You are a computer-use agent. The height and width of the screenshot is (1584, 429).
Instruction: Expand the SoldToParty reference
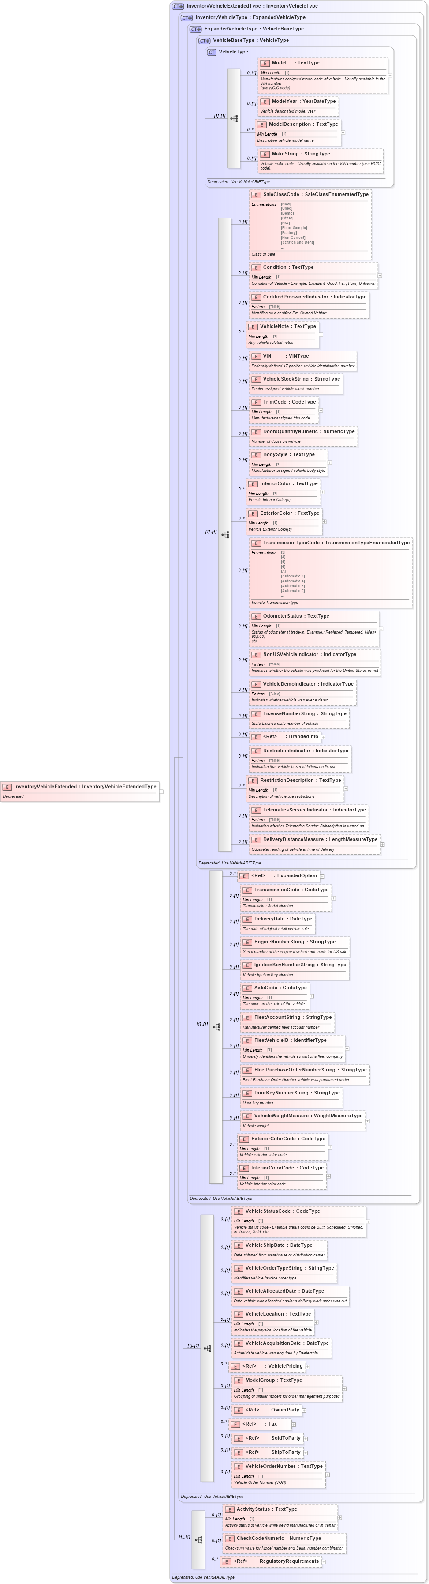306,1439
